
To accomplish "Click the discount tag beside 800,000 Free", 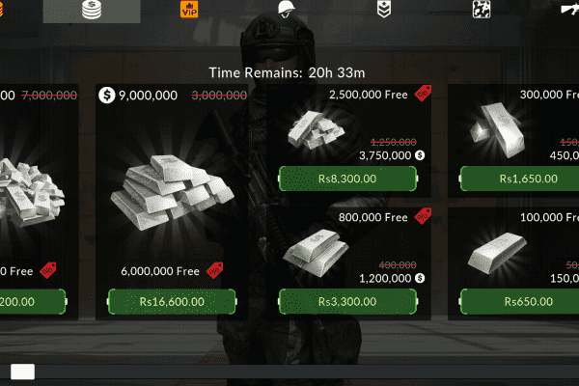I will [423, 216].
